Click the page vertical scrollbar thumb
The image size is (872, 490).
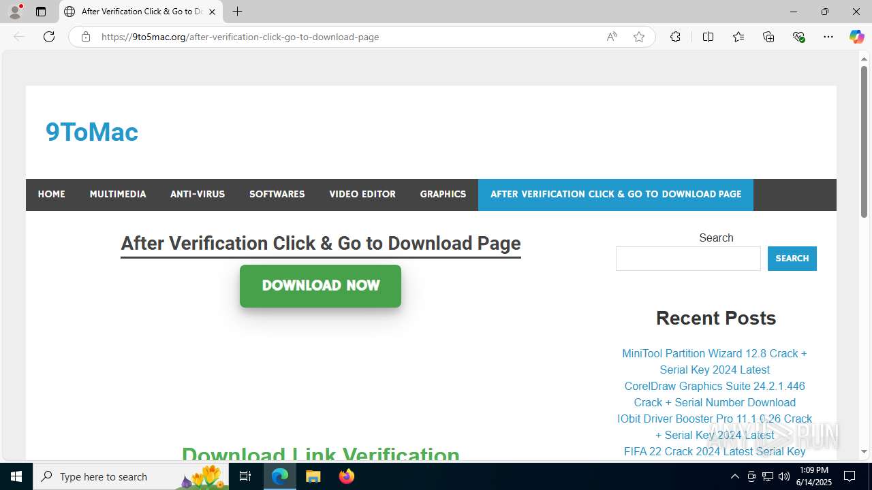pos(864,142)
